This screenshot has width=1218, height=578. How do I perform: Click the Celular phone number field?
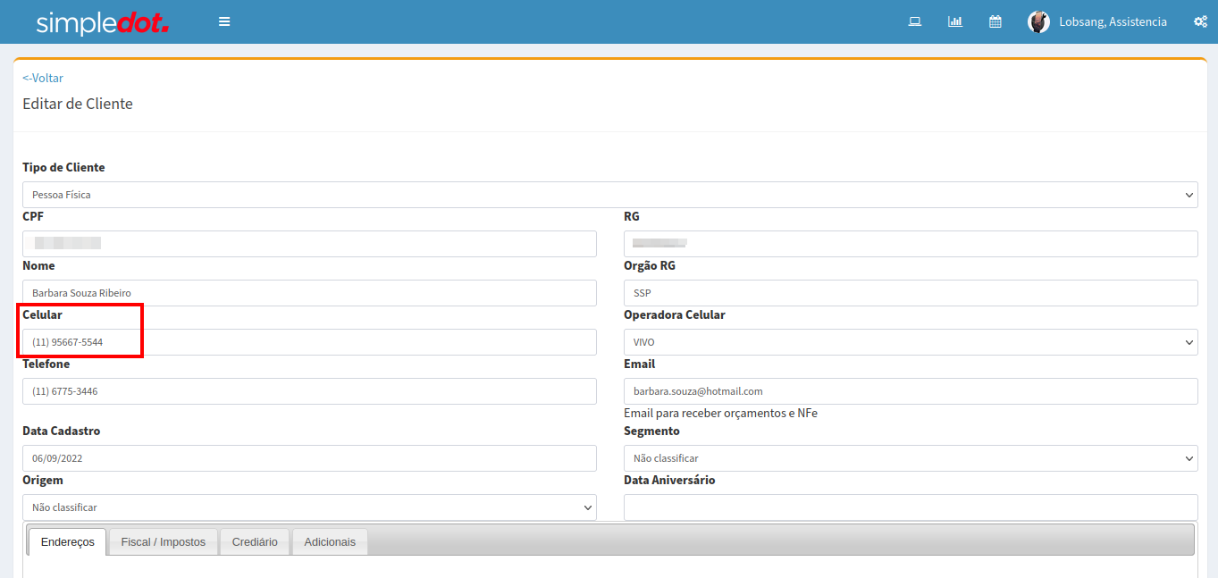pos(309,342)
